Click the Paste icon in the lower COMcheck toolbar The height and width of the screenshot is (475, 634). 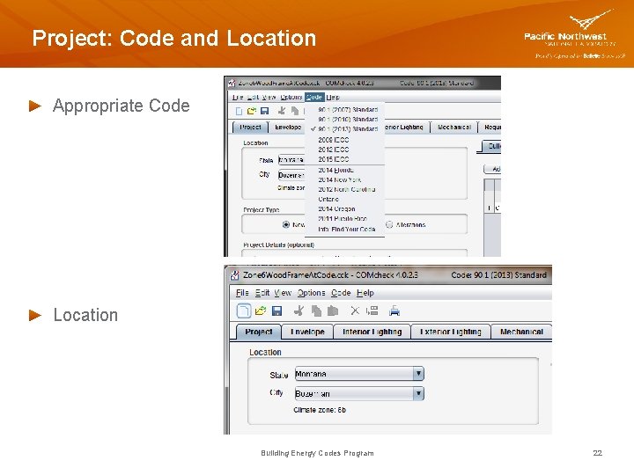click(333, 311)
